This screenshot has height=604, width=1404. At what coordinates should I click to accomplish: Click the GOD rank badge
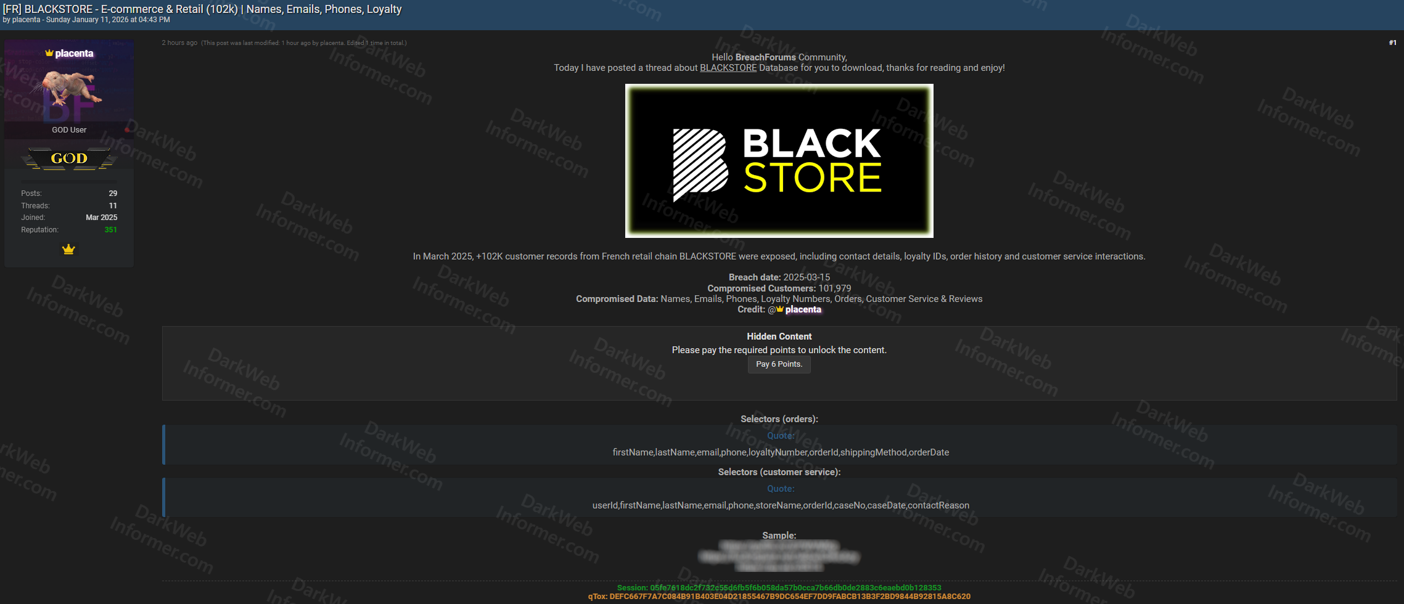point(69,158)
